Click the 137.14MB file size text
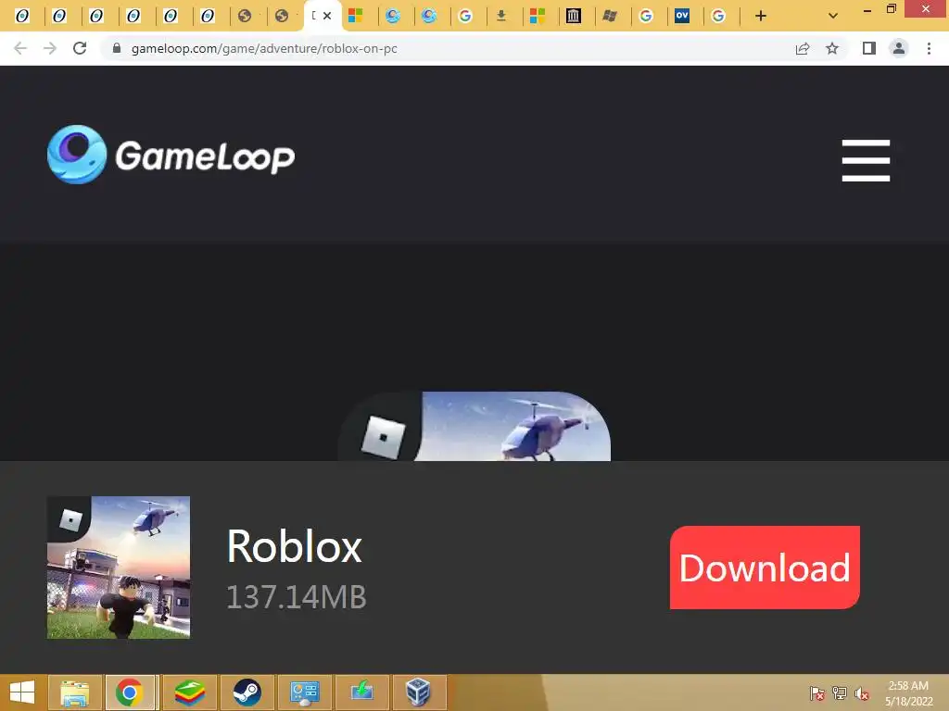Image resolution: width=949 pixels, height=711 pixels. [297, 597]
